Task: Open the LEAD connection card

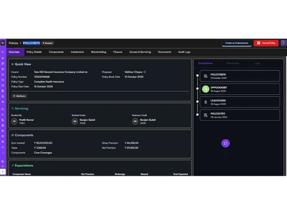Action: pyautogui.click(x=240, y=102)
